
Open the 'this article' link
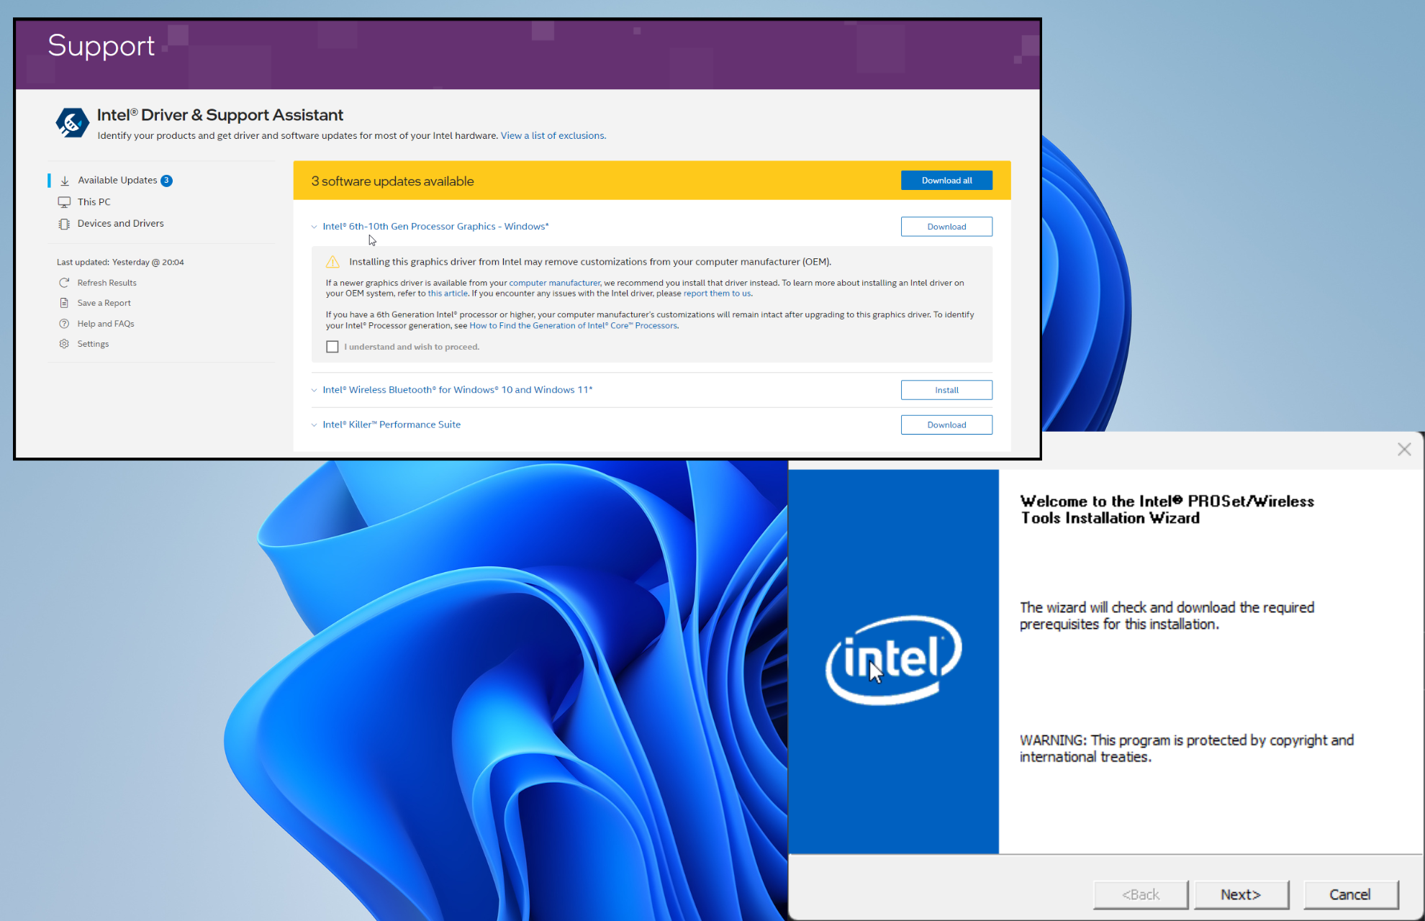tap(448, 294)
